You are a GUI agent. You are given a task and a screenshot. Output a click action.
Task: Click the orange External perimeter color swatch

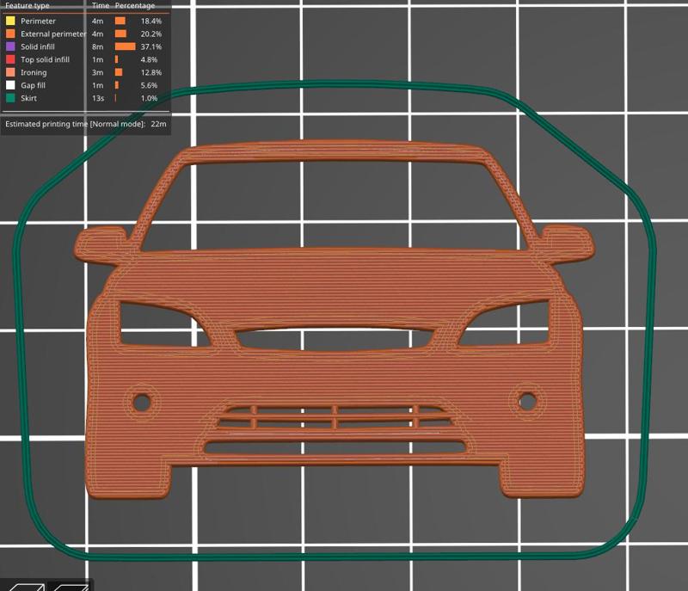coord(10,34)
